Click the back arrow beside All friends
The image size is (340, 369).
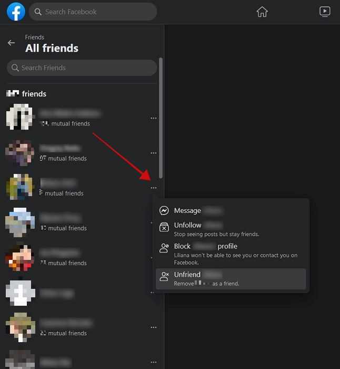click(x=11, y=43)
